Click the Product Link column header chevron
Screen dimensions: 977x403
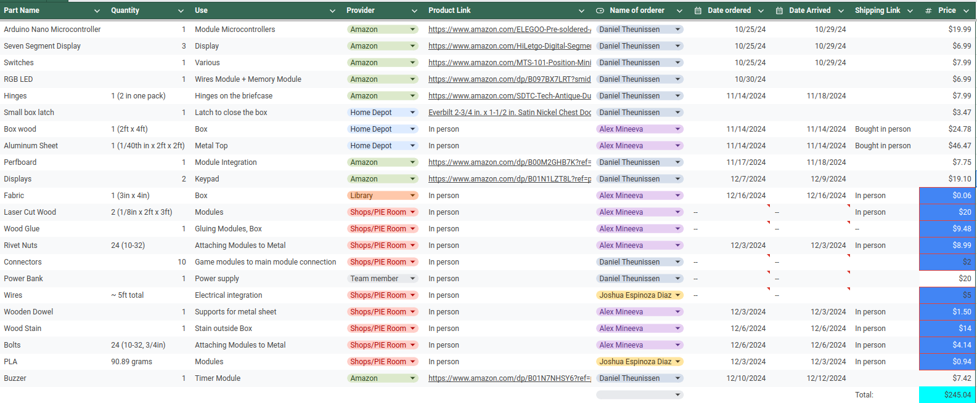coord(581,10)
